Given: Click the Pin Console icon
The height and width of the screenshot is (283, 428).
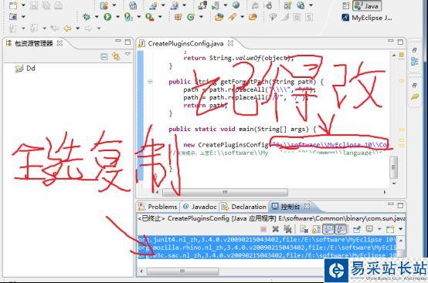Looking at the screenshot, I should [x=357, y=229].
